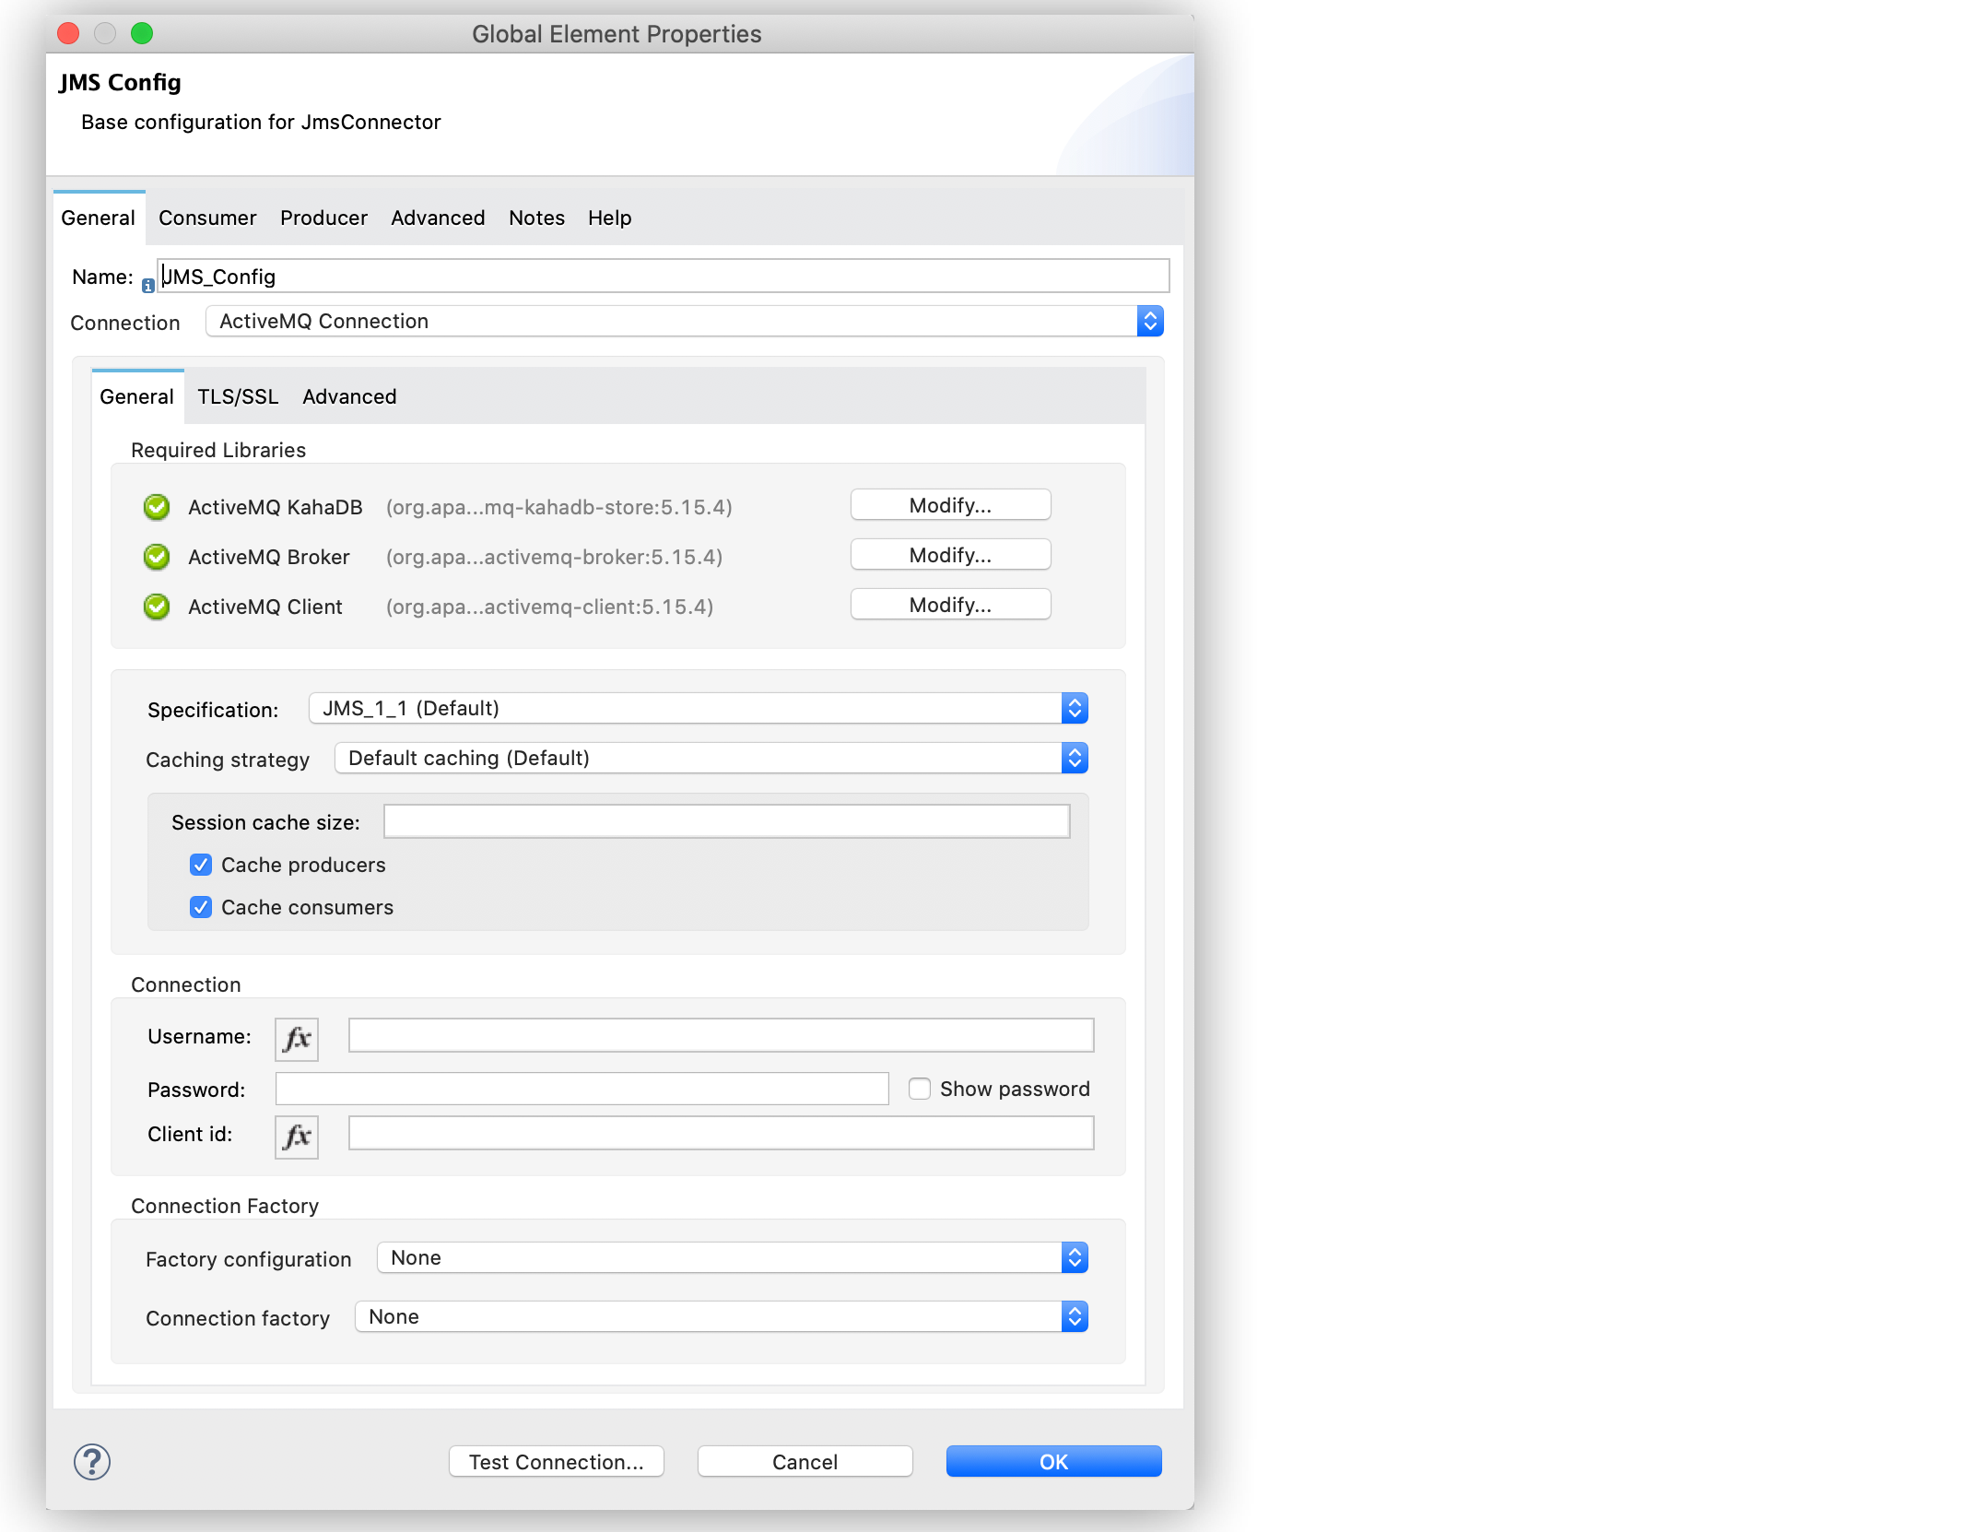Click the info icon next to Name field

point(147,285)
